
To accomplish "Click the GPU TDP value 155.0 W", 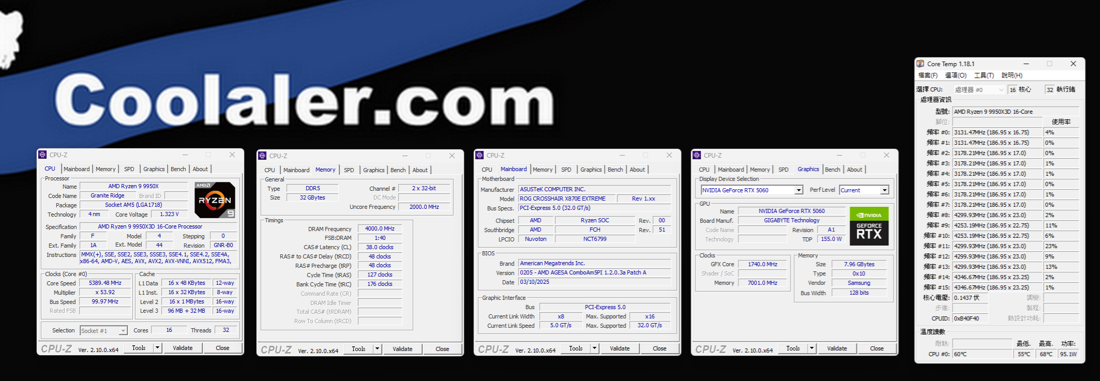I will click(x=831, y=239).
